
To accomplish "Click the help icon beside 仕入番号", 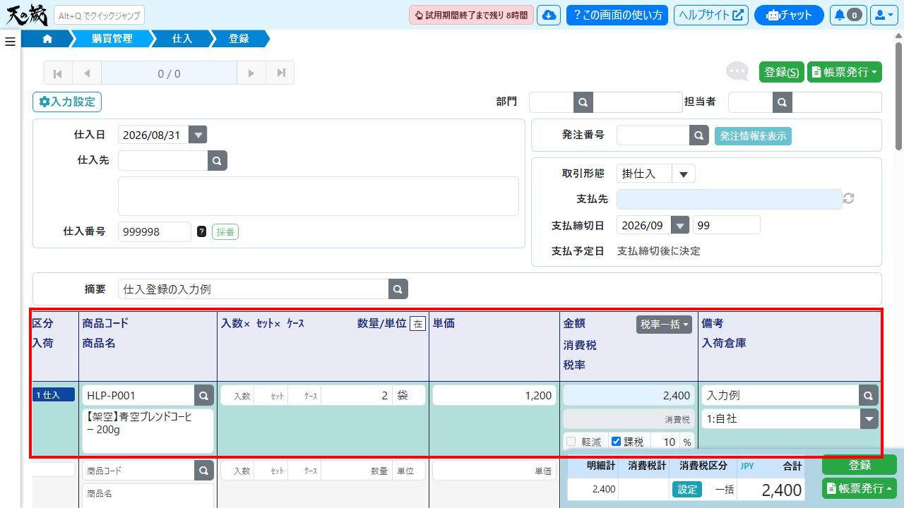I will (x=202, y=231).
